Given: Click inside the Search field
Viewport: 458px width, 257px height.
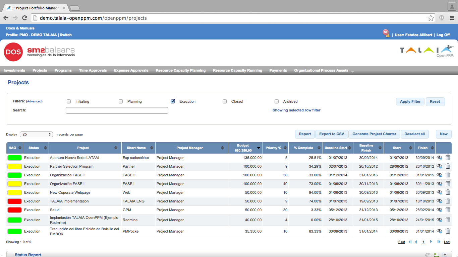Looking at the screenshot, I should coord(117,110).
